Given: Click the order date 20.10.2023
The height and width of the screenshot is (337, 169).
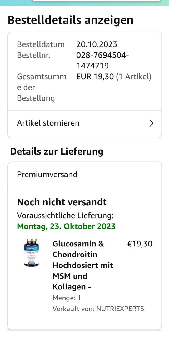Looking at the screenshot, I should (x=97, y=44).
